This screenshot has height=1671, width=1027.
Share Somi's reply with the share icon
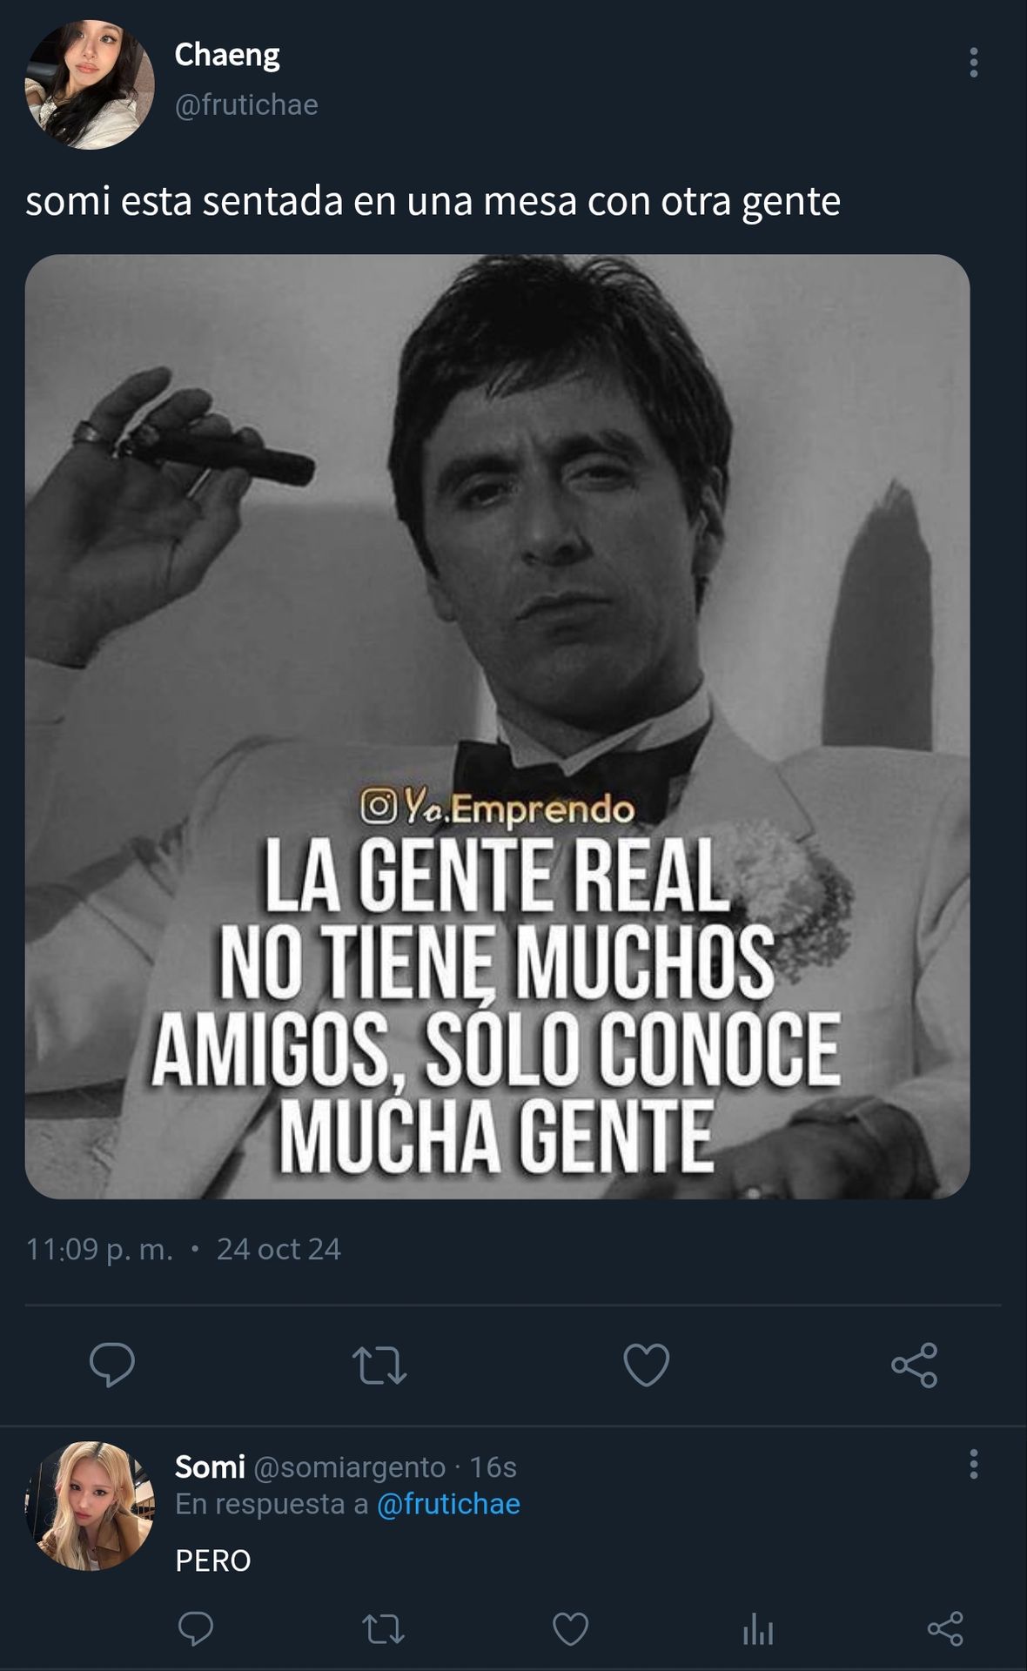click(945, 1628)
